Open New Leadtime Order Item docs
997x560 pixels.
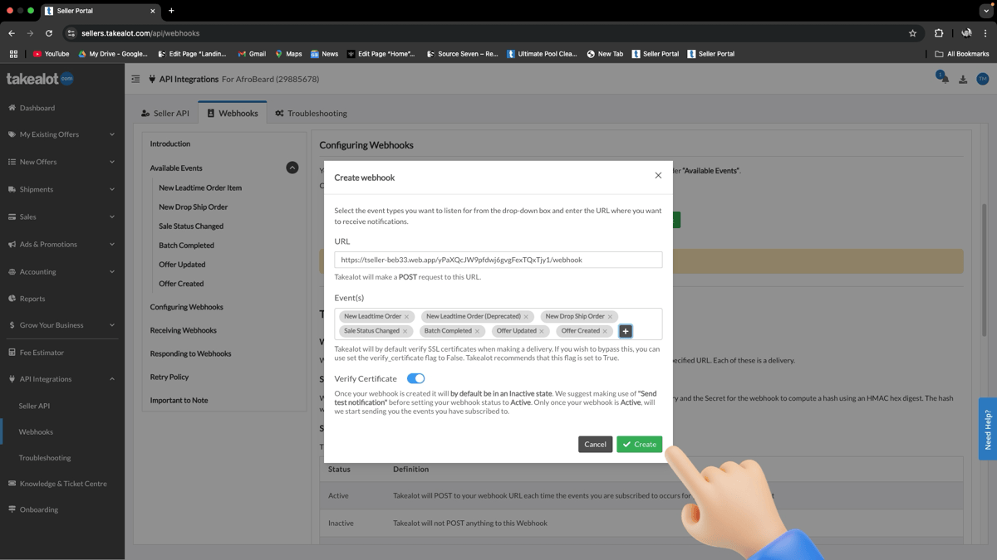click(x=200, y=187)
